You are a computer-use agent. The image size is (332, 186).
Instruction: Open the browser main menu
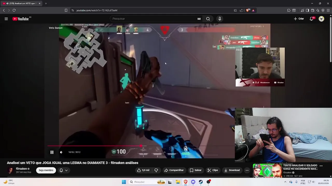(328, 10)
